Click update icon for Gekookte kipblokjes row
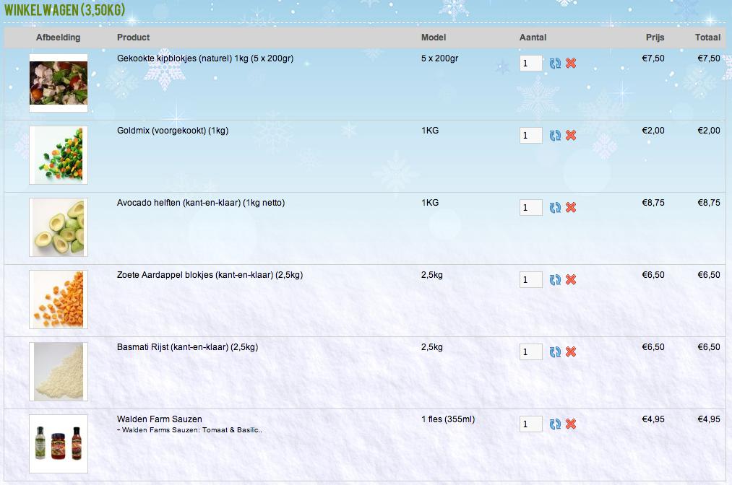 555,64
